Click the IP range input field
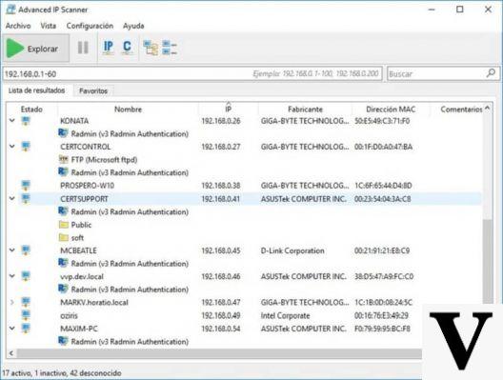Screen dimensions: 503x380 (x=192, y=73)
